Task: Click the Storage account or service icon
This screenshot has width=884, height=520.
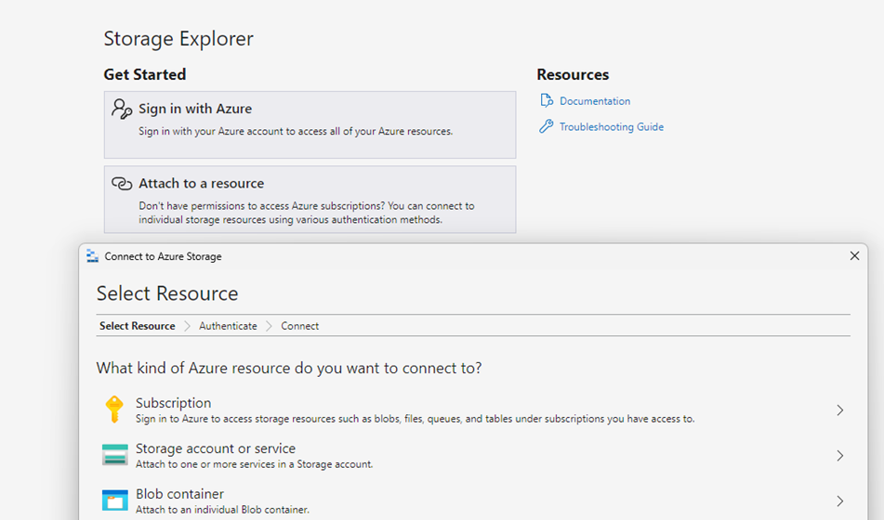Action: tap(114, 455)
